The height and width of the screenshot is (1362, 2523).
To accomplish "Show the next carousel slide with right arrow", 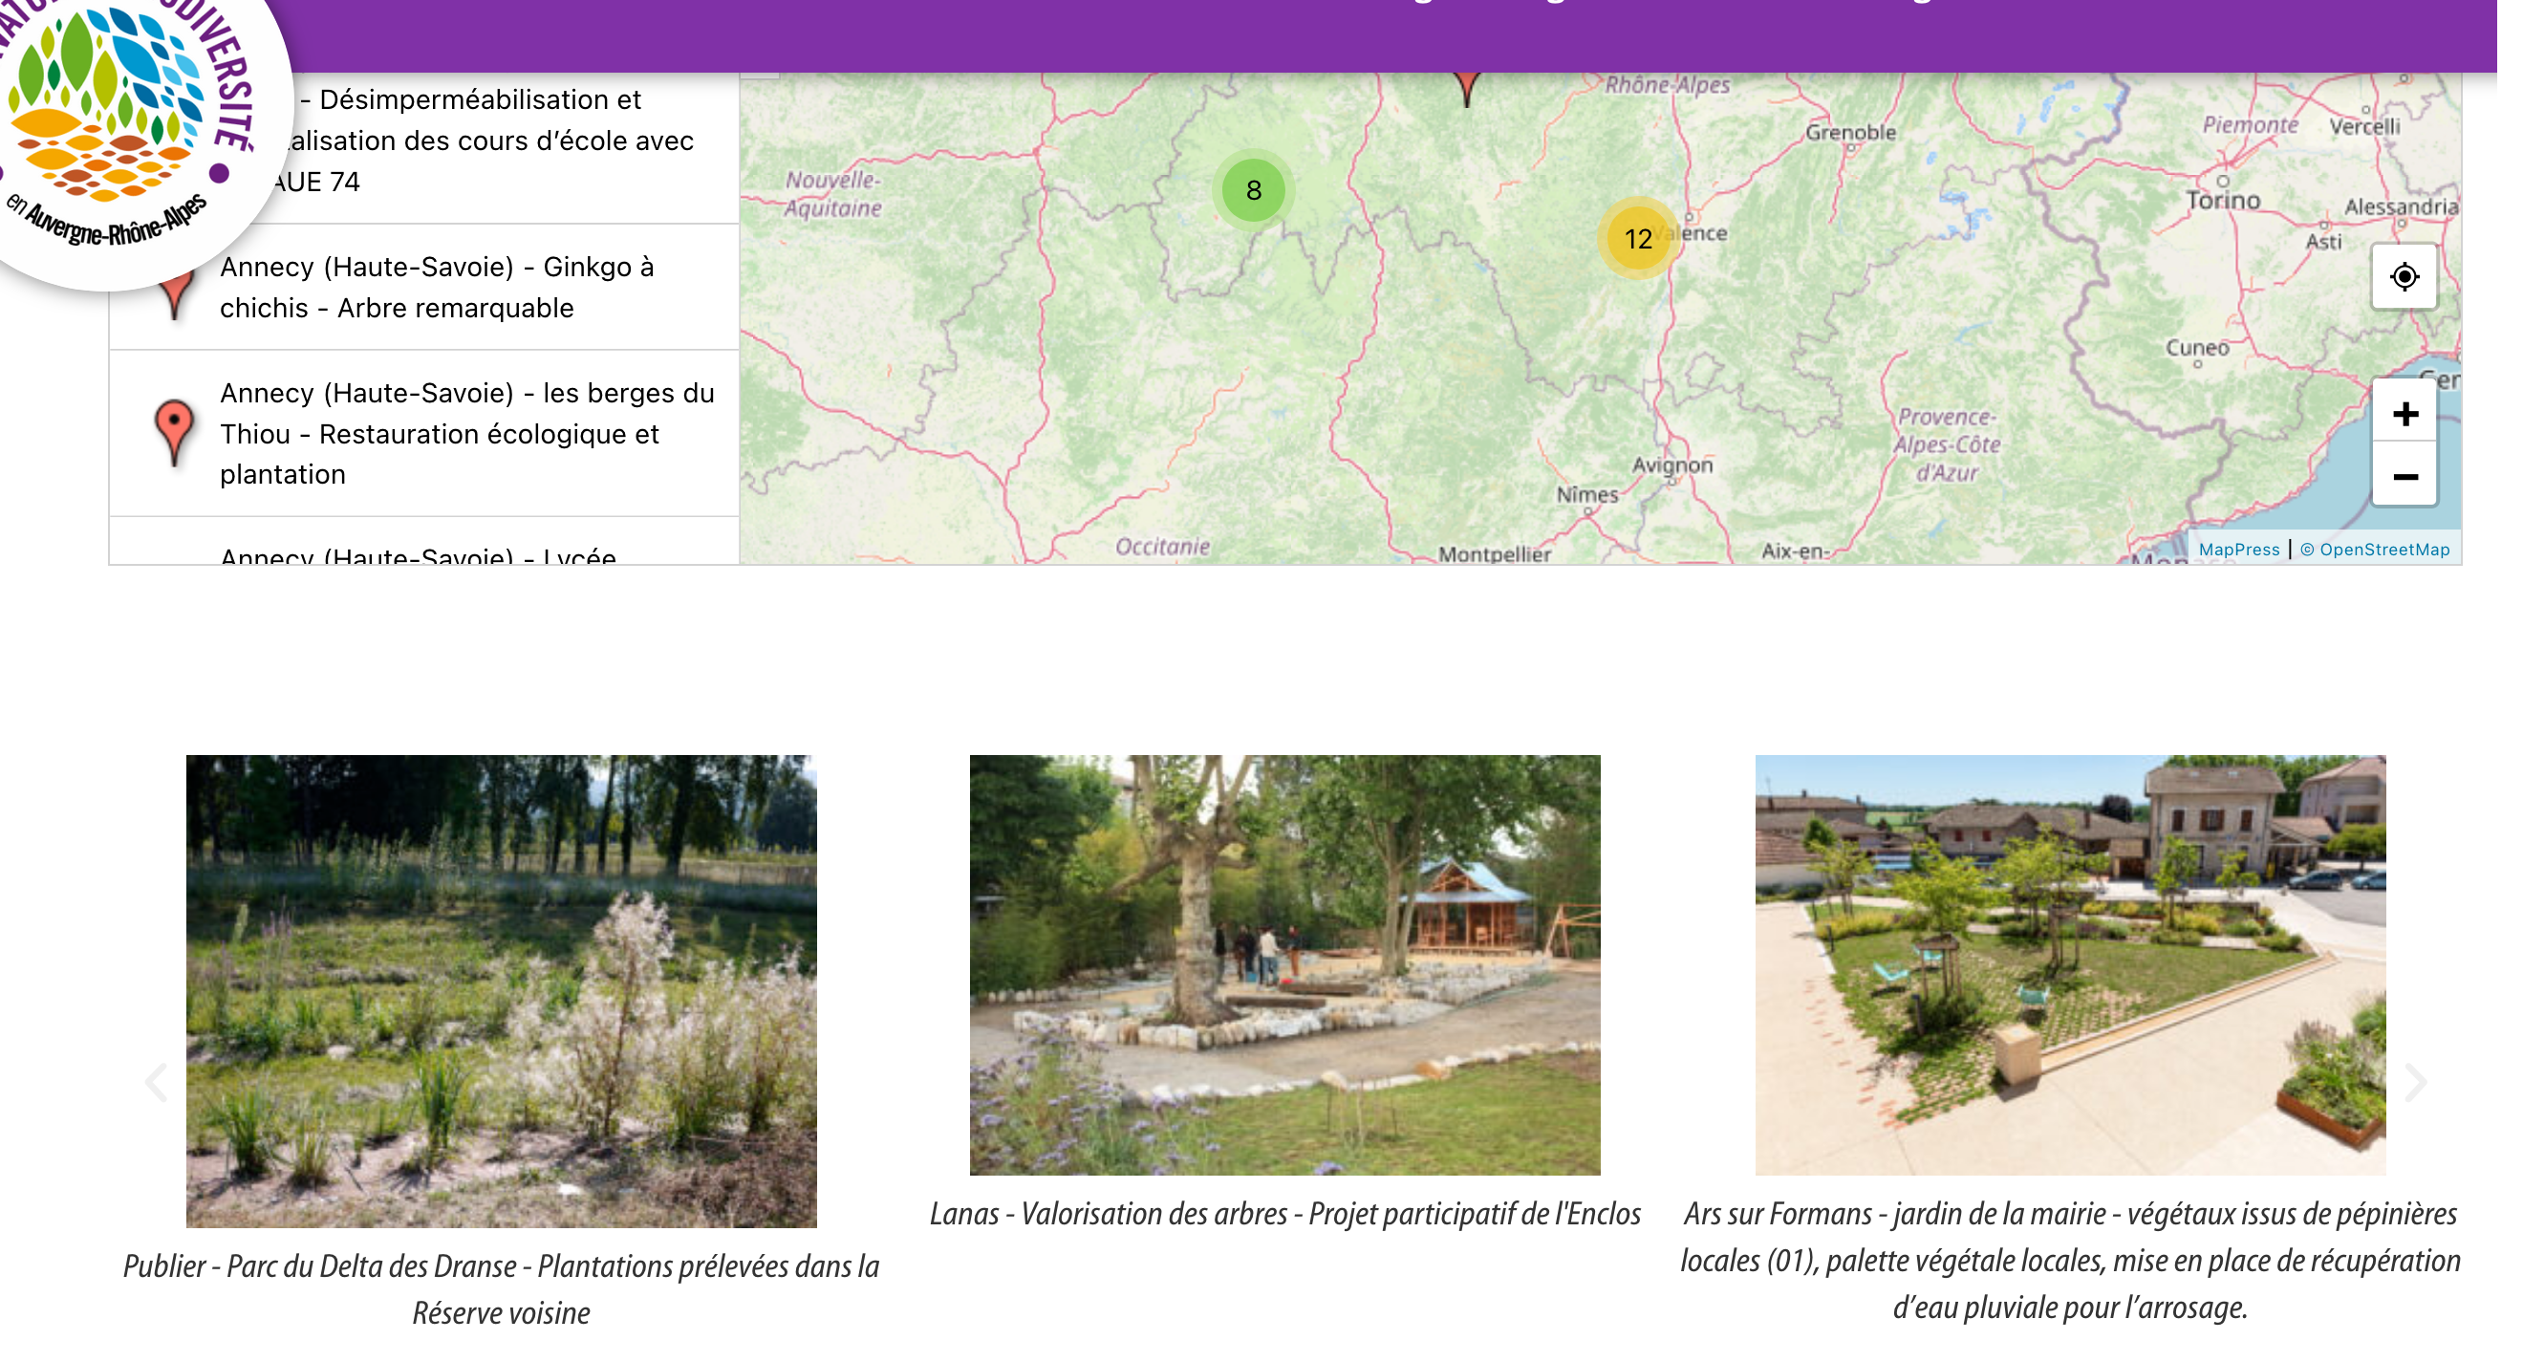I will coord(2415,1082).
